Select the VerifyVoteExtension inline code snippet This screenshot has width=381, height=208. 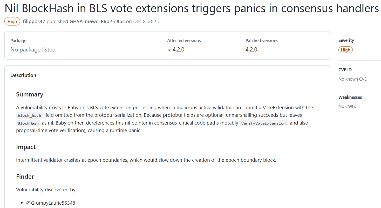[x=263, y=123]
